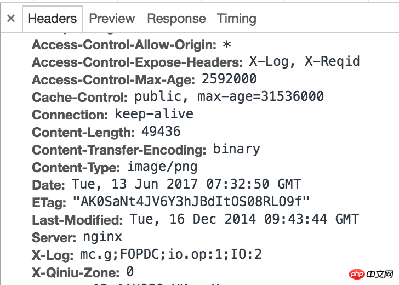Click the Content-Type image/png value
Viewport: 399px width, 285px height.
[162, 167]
